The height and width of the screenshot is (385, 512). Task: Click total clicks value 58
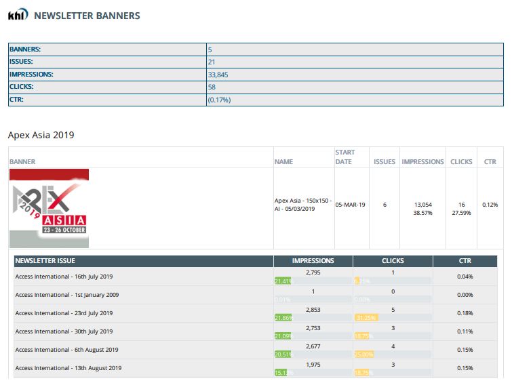[x=212, y=87]
